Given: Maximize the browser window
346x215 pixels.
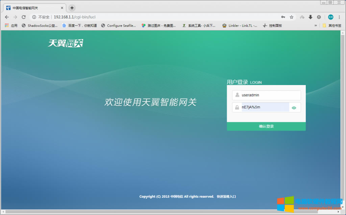Looking at the screenshot, I should tap(330, 2).
